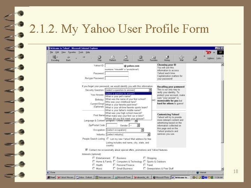The height and width of the screenshot is (188, 251).
Task: Switch to Microsoft Photo taskbar button
Action: coord(161,177)
